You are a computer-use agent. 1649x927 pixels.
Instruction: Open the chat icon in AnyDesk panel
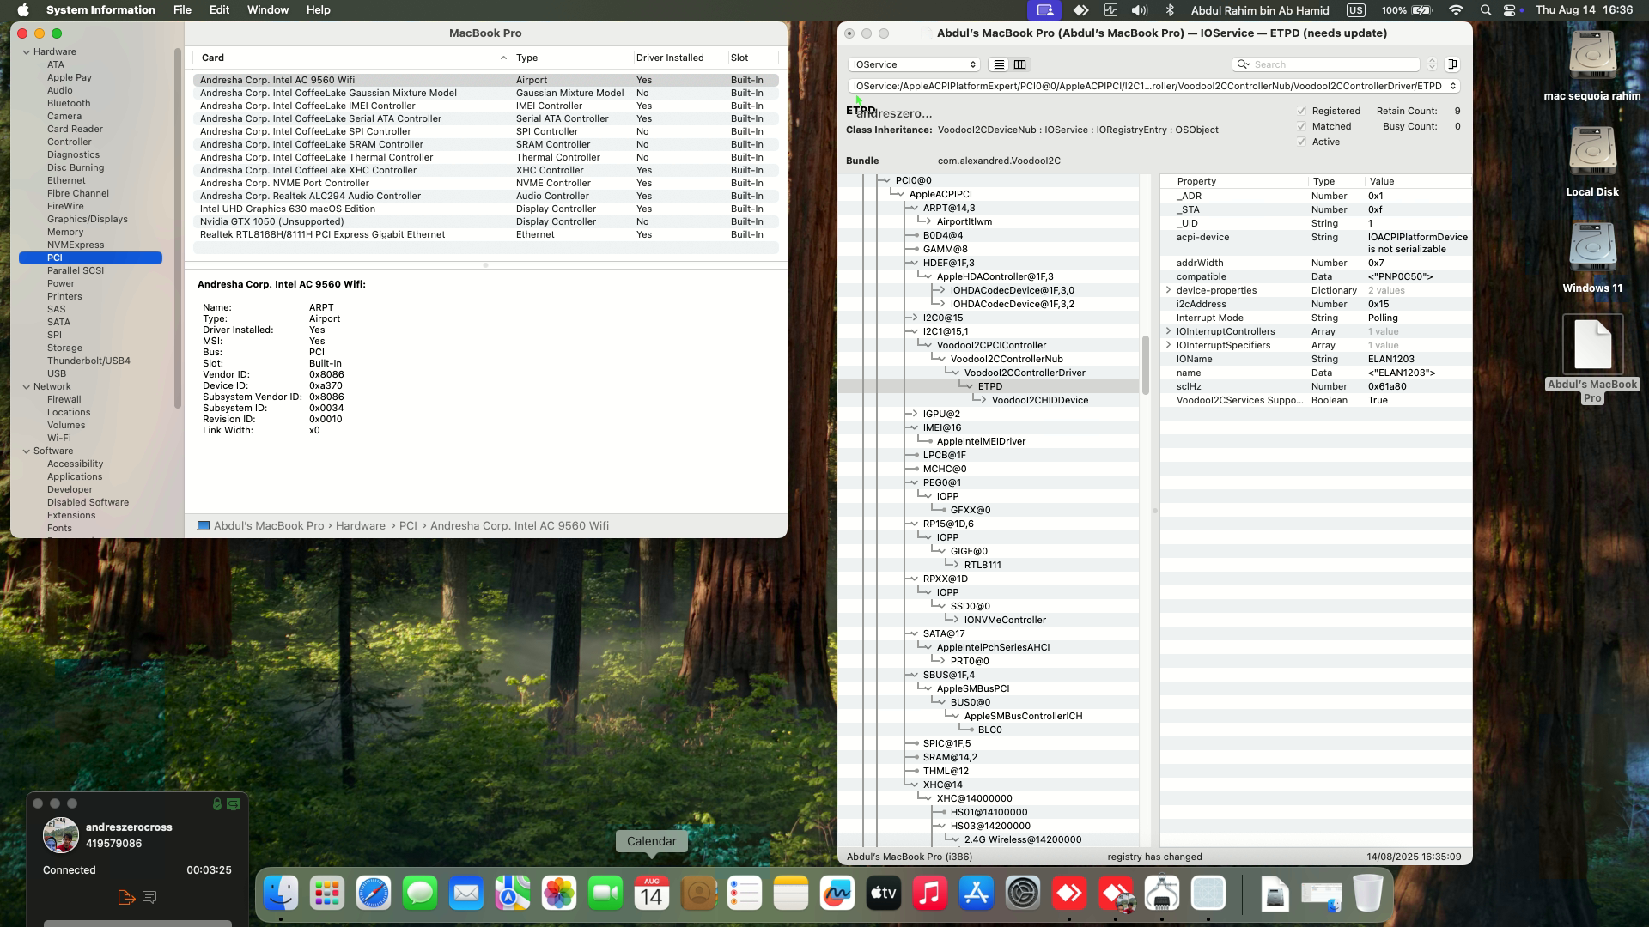[x=149, y=897]
